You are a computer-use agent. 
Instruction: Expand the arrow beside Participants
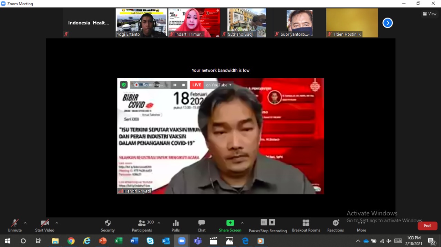coord(159,223)
